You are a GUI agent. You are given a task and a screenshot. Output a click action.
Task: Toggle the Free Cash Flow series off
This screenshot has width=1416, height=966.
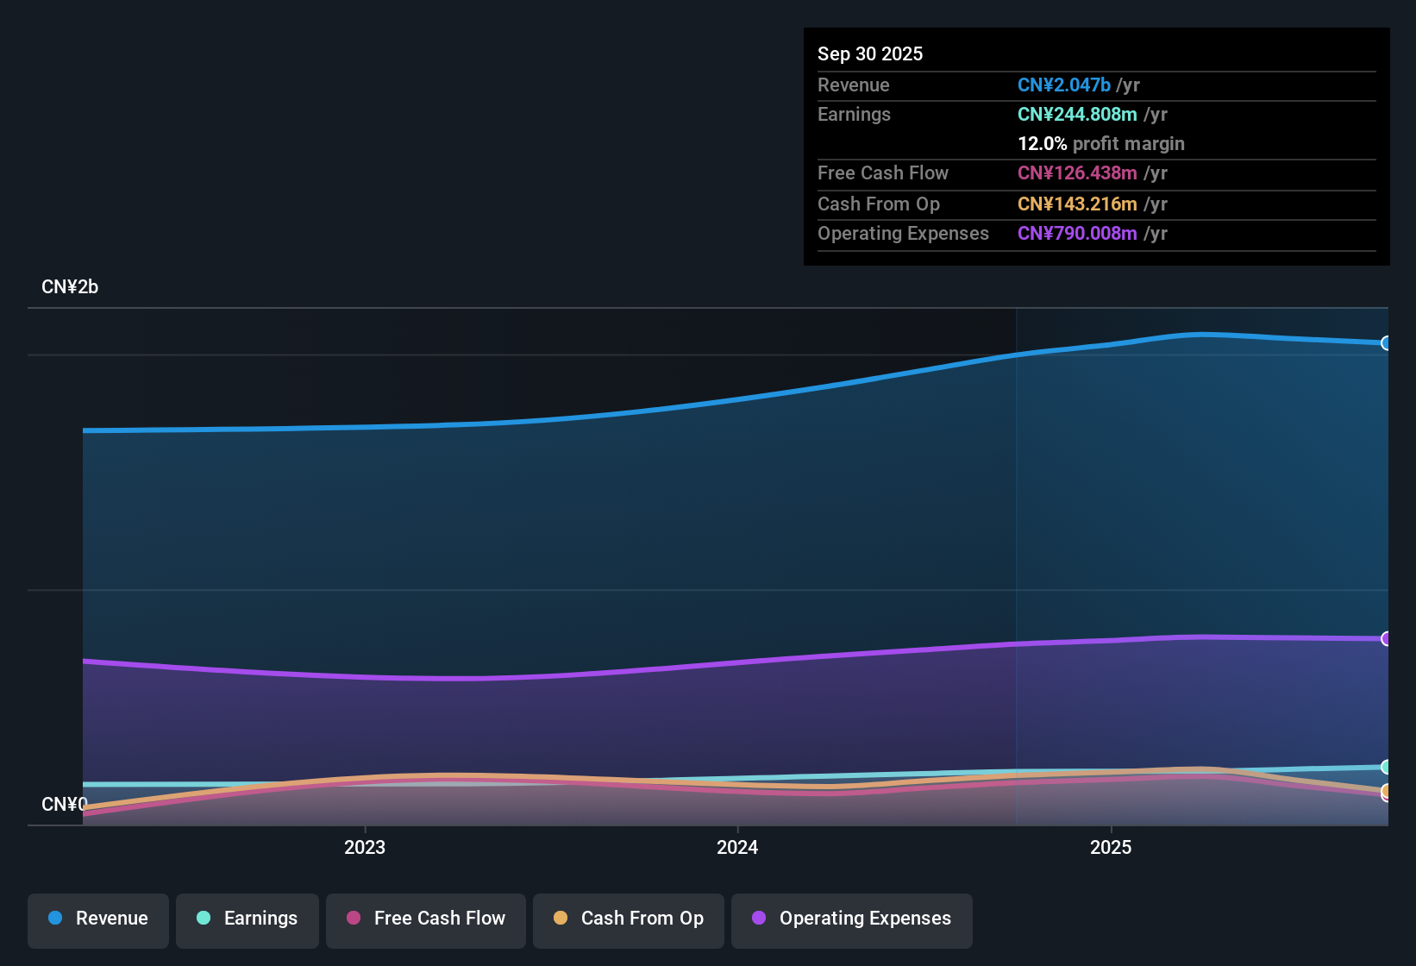(x=425, y=920)
